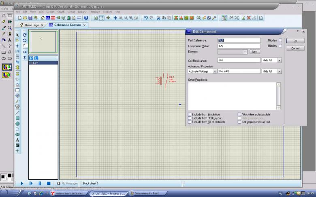Click the Rotate Anti-Clockwise icon
Screen dimensions: 316x197
tap(25, 40)
